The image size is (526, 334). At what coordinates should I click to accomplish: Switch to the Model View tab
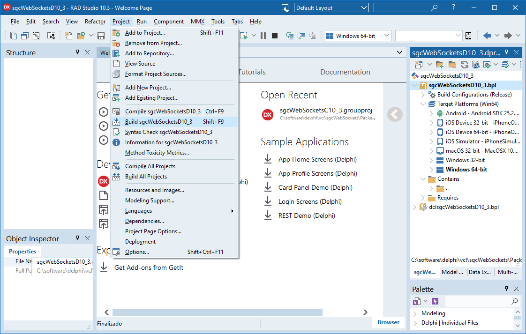click(x=452, y=272)
